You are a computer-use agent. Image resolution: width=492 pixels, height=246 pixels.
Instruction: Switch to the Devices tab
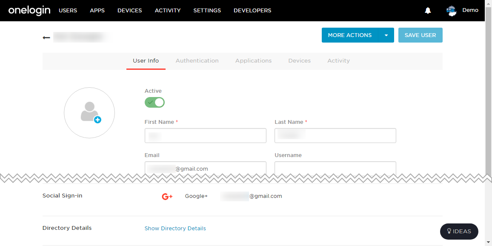[299, 61]
